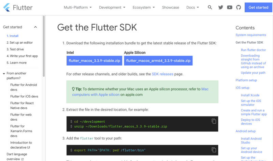
Task: Open Flutter's YouTube channel icon
Action: pyautogui.click(x=229, y=7)
